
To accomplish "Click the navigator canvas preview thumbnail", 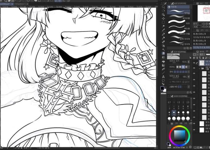I will point(204,13).
